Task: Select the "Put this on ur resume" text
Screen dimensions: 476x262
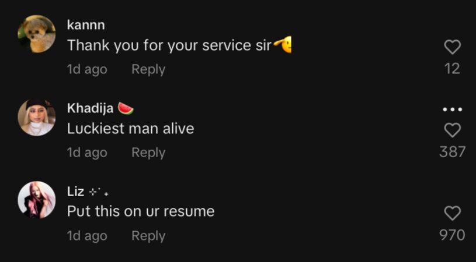Action: 141,211
